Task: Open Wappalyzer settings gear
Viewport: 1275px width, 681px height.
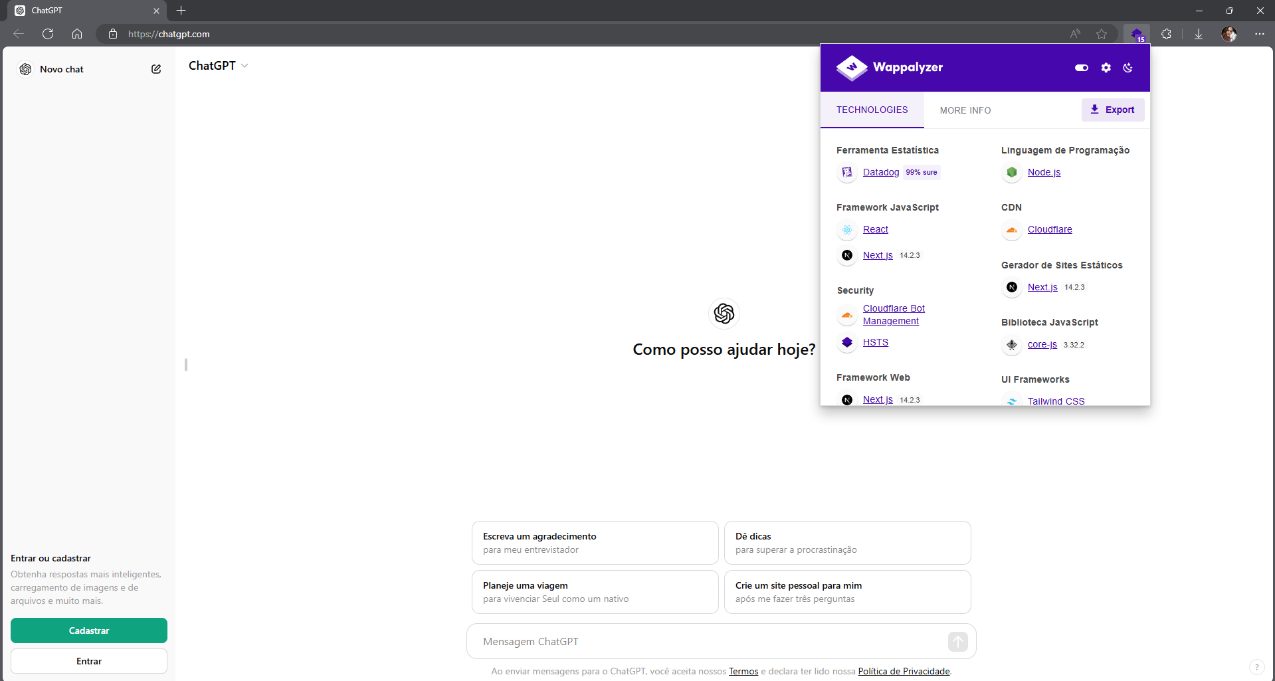Action: pos(1106,68)
